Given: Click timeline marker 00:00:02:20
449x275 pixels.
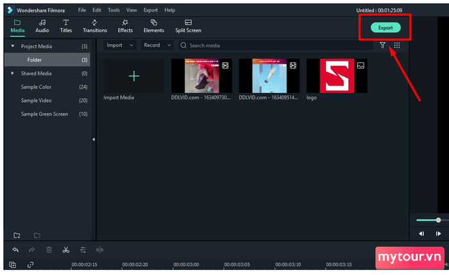Looking at the screenshot, I should (x=135, y=265).
